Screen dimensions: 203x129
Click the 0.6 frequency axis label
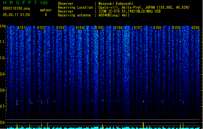(3, 123)
